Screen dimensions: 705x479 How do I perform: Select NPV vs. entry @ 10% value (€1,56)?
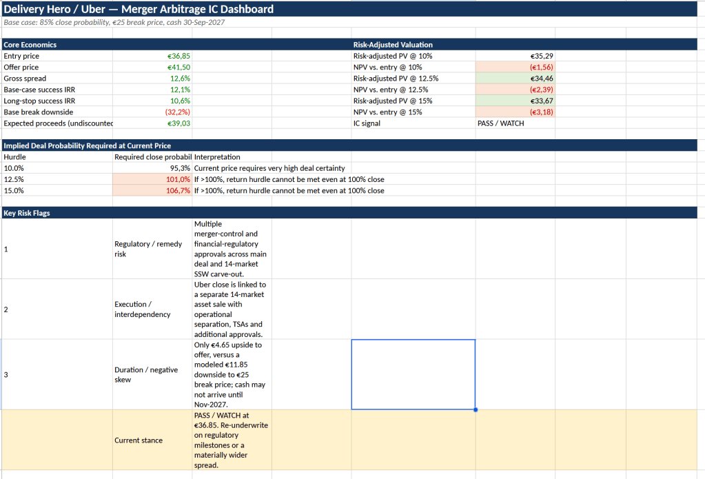(515, 67)
